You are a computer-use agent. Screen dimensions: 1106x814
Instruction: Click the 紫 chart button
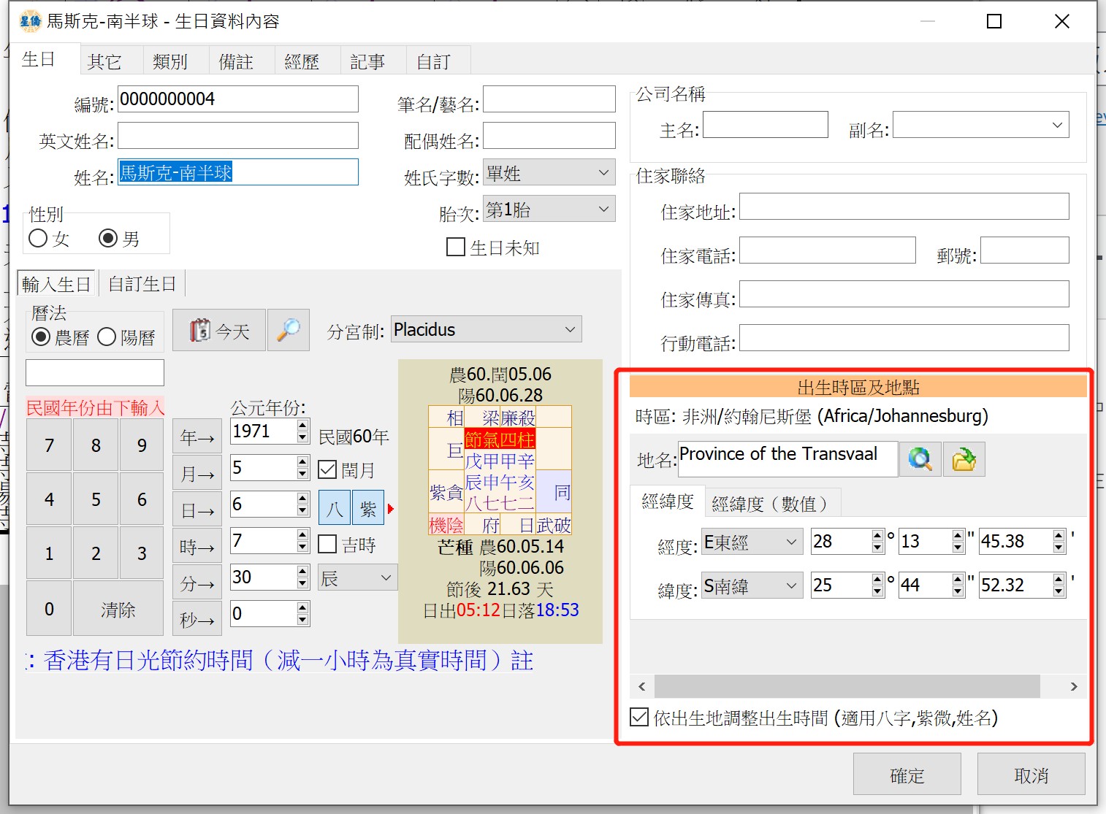[368, 508]
